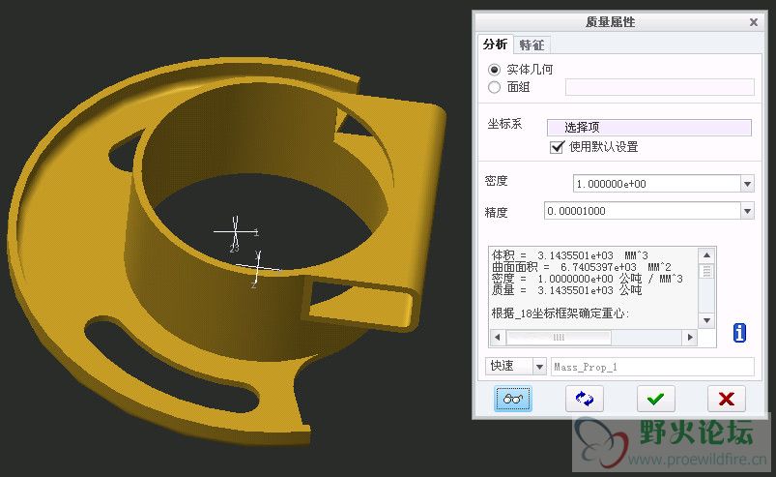Open the blue info icon
The width and height of the screenshot is (776, 477).
coord(739,333)
